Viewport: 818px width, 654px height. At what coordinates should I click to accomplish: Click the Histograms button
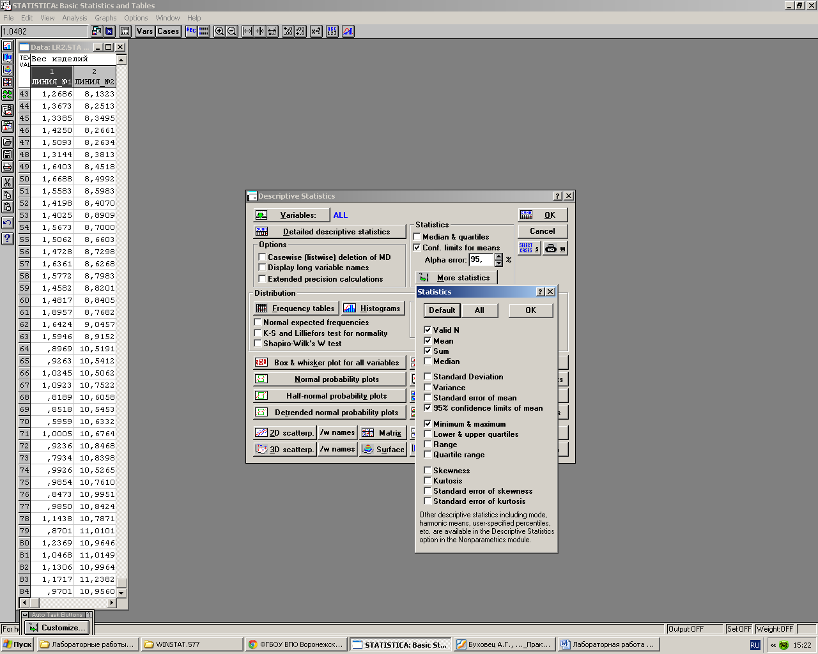tap(373, 308)
